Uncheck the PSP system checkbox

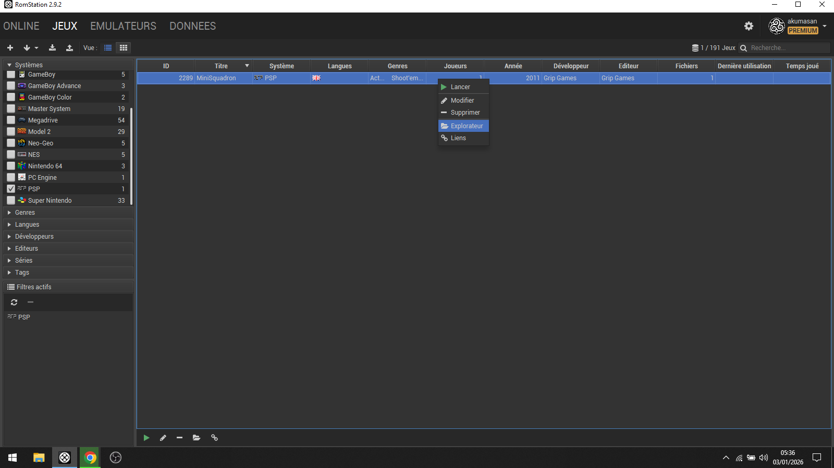tap(11, 189)
